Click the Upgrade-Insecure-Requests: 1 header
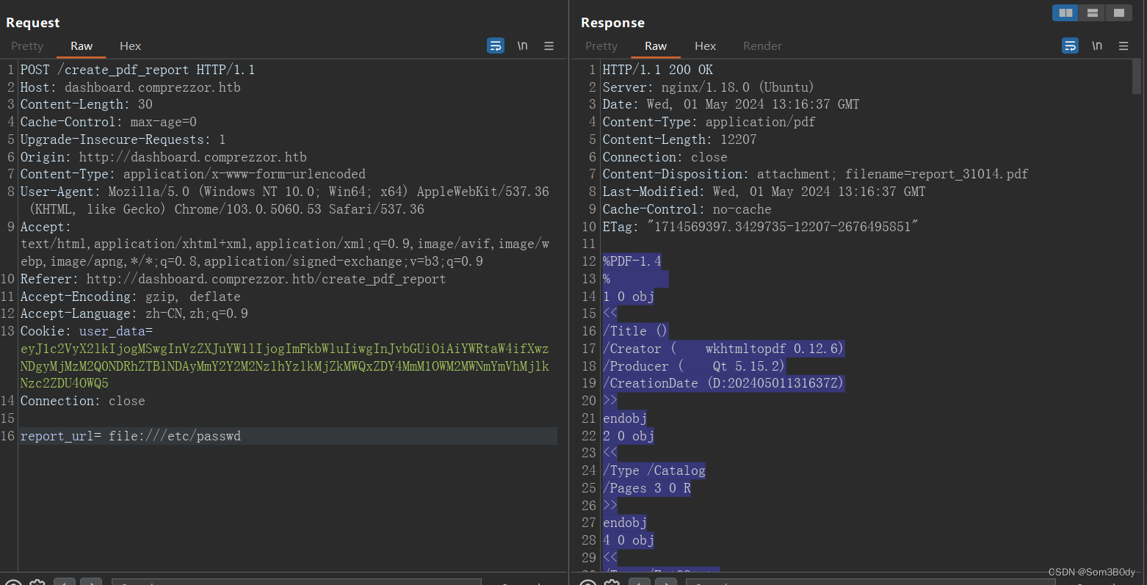The width and height of the screenshot is (1147, 585). pyautogui.click(x=123, y=139)
